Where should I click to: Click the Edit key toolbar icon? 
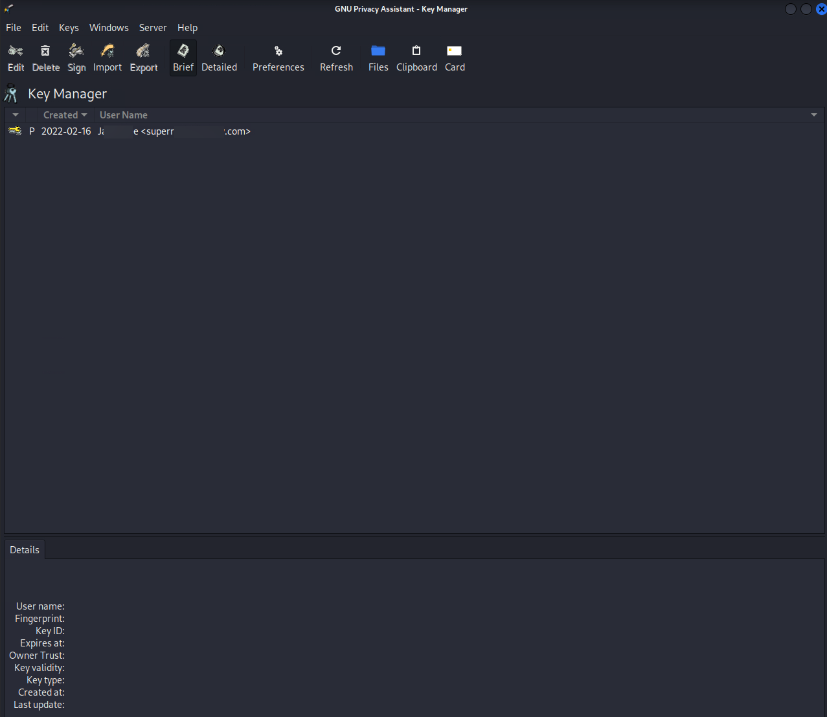coord(16,58)
